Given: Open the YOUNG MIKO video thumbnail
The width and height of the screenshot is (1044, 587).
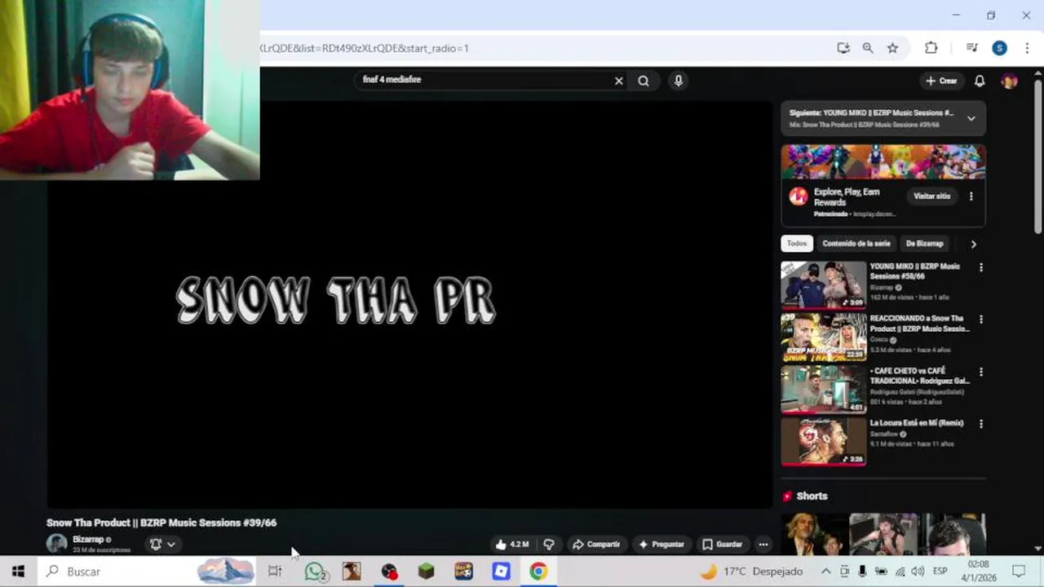Looking at the screenshot, I should [824, 285].
